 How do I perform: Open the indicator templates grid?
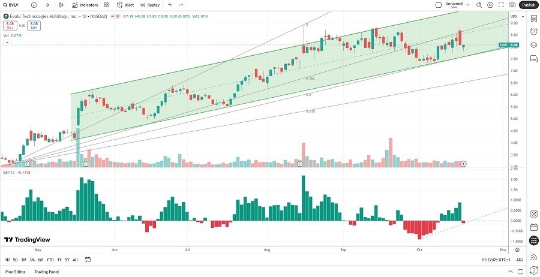click(106, 5)
